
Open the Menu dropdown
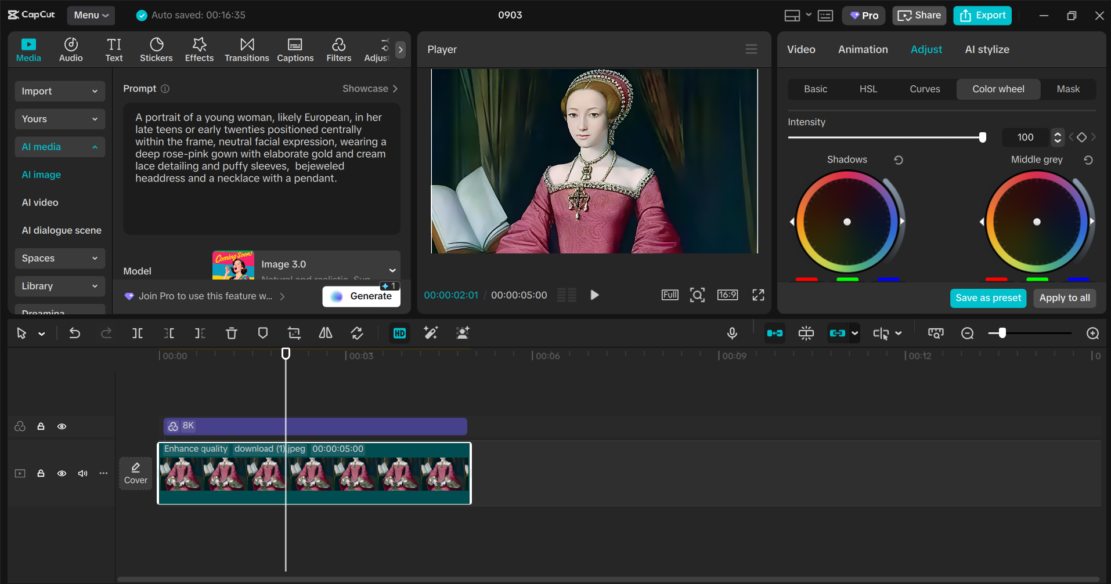coord(91,15)
